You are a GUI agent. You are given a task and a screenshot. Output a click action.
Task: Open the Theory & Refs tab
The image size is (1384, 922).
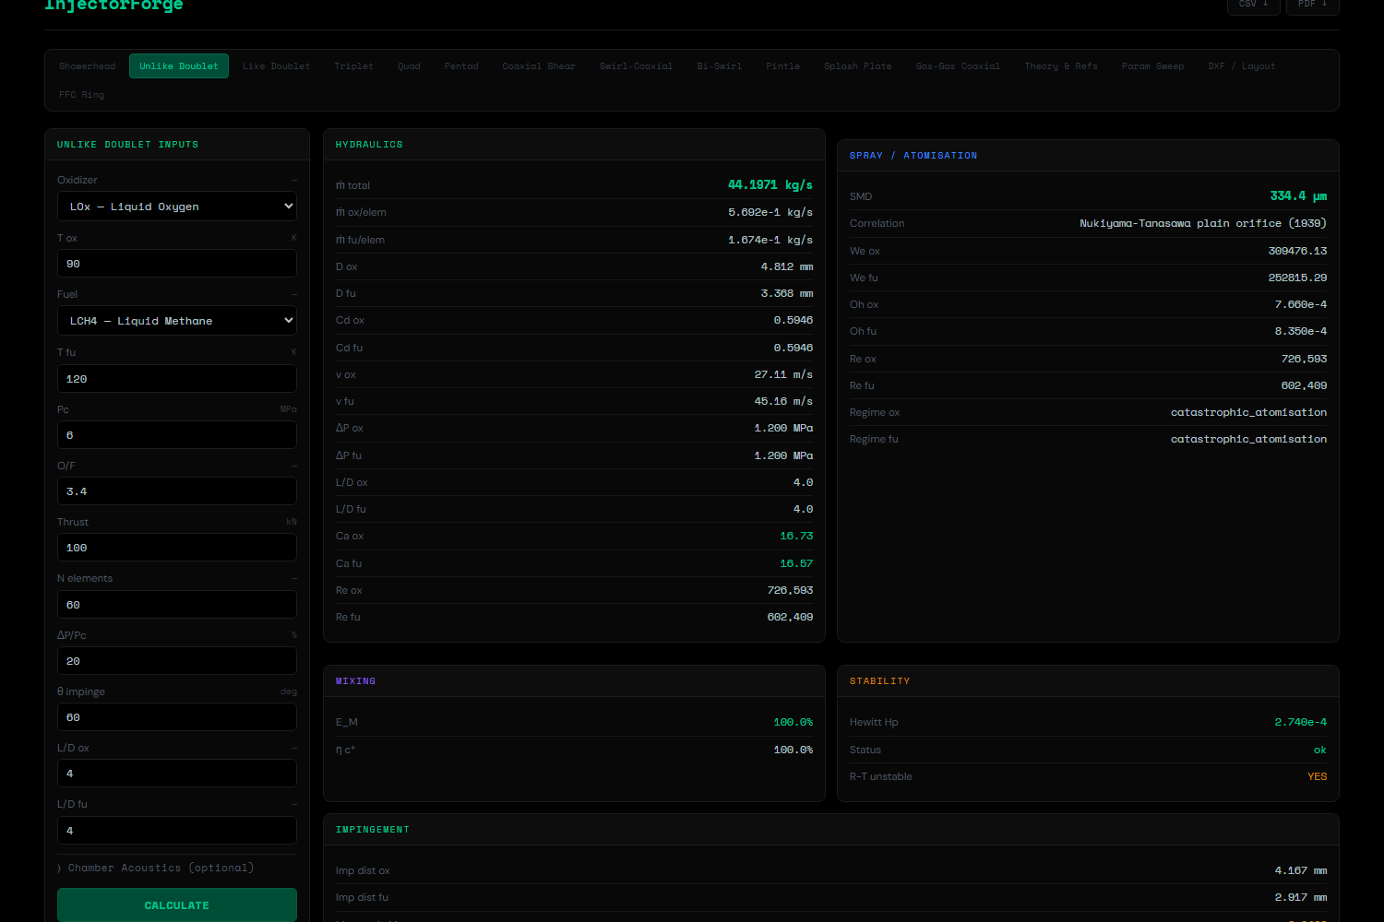tap(1061, 66)
